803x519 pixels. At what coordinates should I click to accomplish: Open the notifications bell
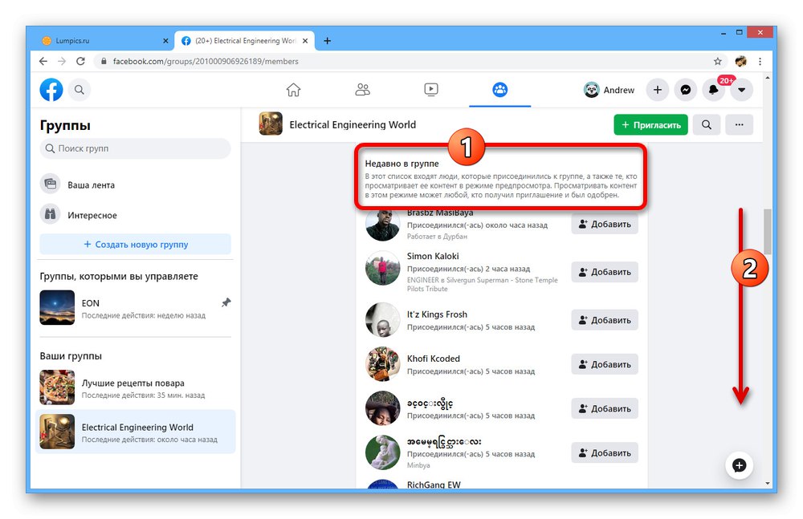click(713, 90)
